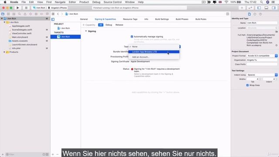Open the Debug navigator

tap(36, 14)
